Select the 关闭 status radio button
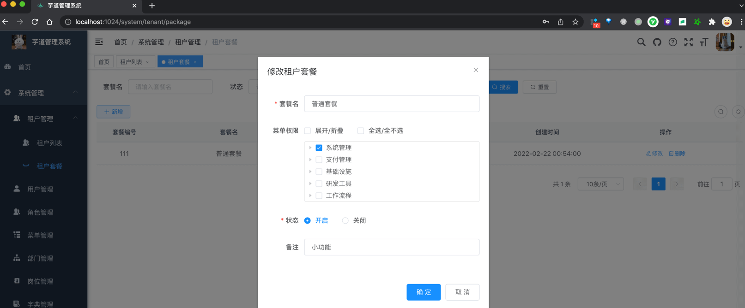The width and height of the screenshot is (745, 308). 345,221
